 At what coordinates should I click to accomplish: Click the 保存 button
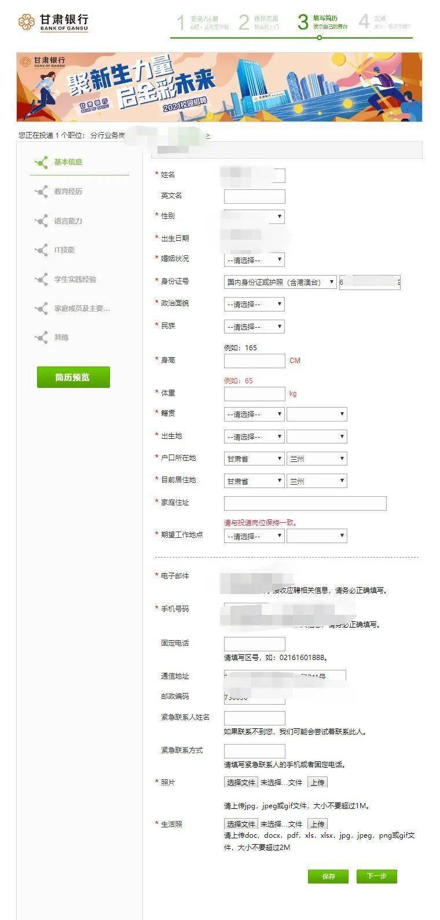tap(328, 876)
